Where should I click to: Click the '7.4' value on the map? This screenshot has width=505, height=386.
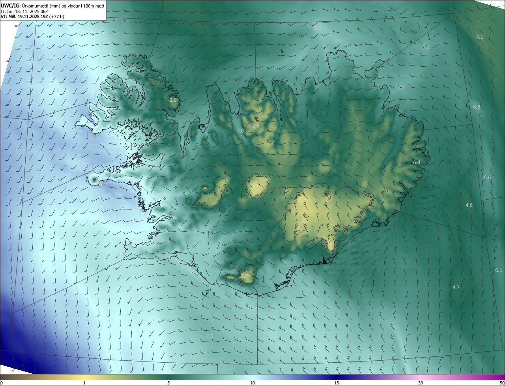pos(401,87)
